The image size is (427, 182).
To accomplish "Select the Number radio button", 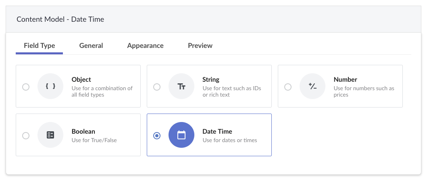I will click(288, 87).
